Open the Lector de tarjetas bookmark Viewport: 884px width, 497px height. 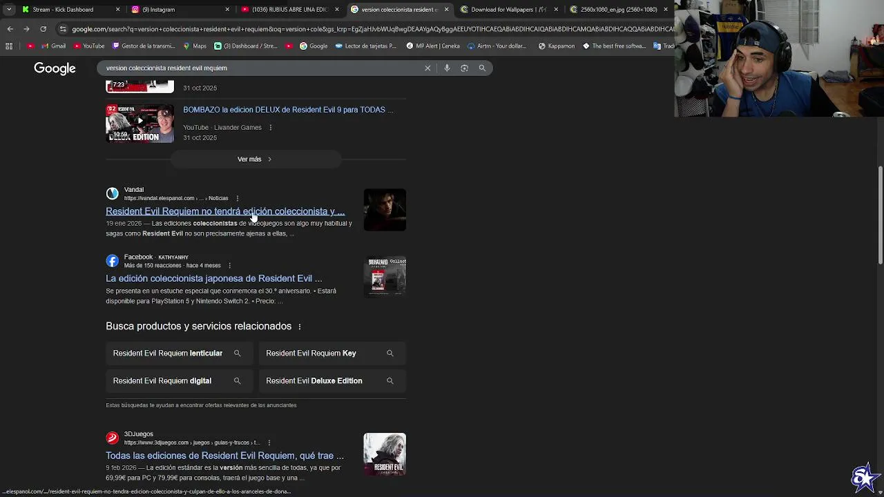tap(366, 46)
